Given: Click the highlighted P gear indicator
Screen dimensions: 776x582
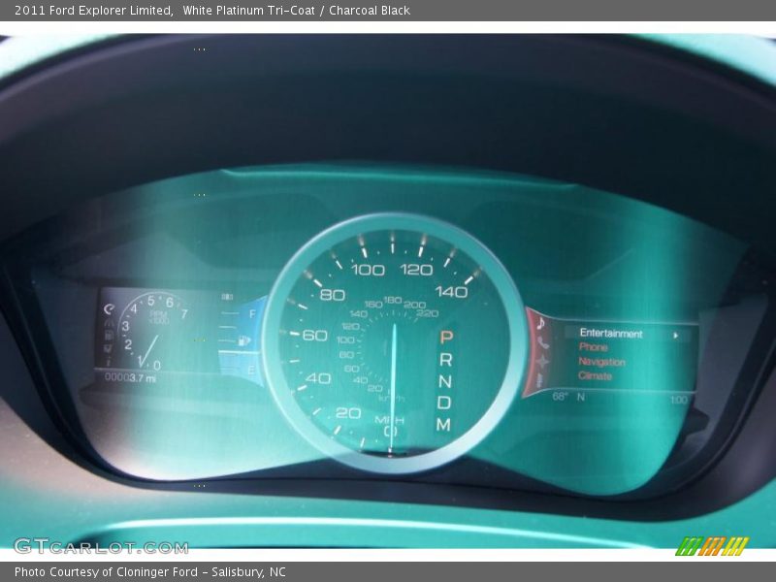Looking at the screenshot, I should [x=446, y=338].
